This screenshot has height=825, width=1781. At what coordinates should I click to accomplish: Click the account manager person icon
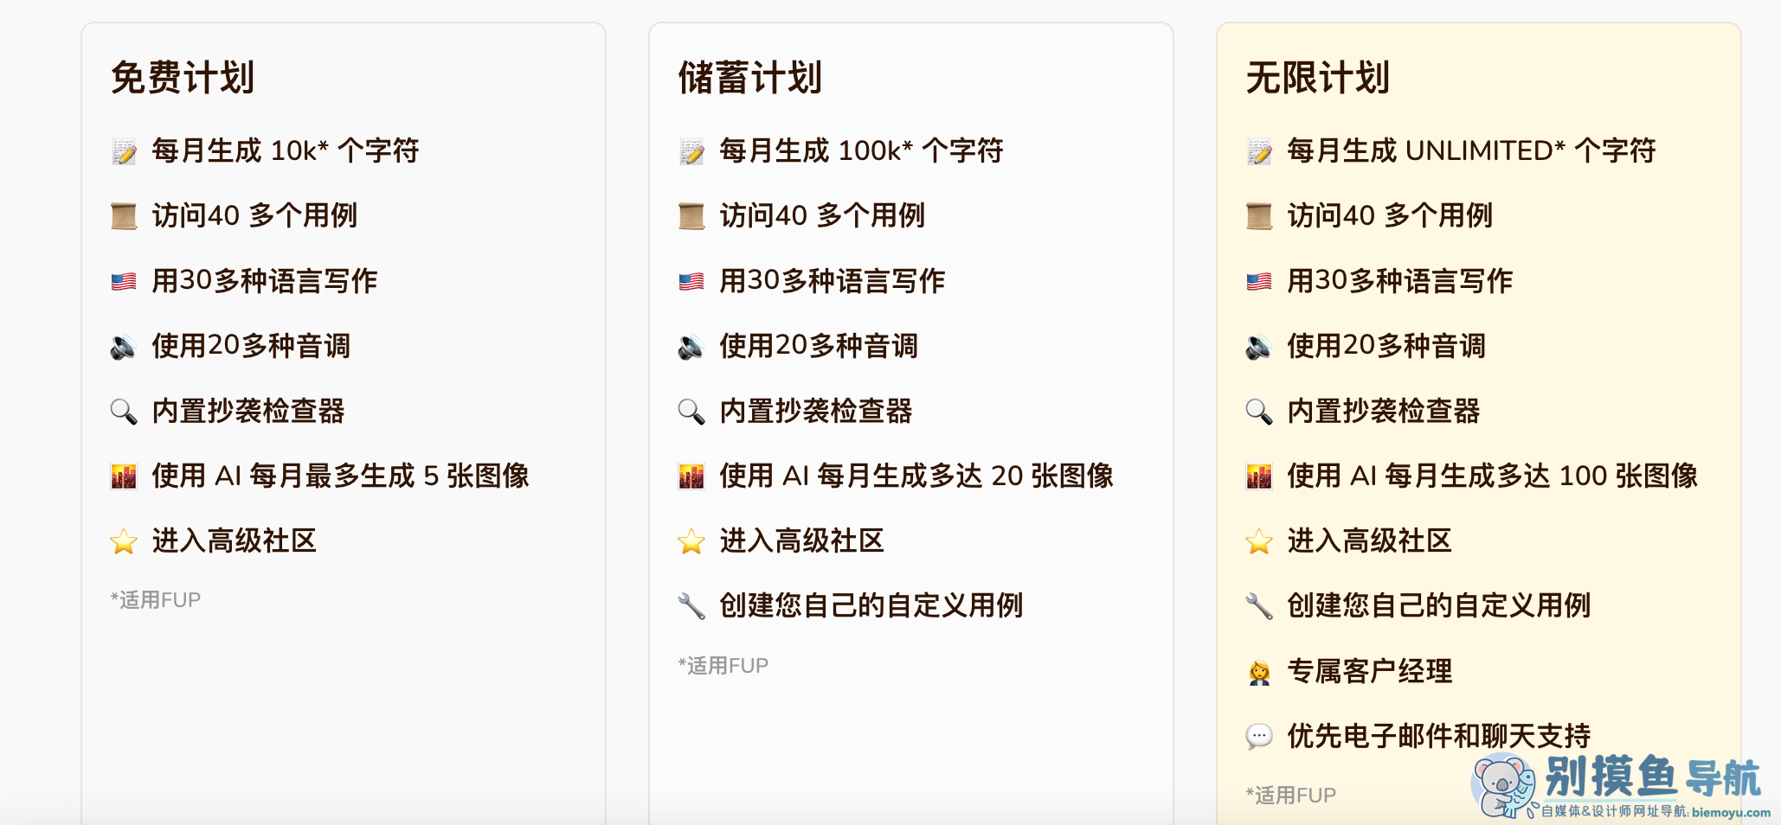click(1259, 672)
